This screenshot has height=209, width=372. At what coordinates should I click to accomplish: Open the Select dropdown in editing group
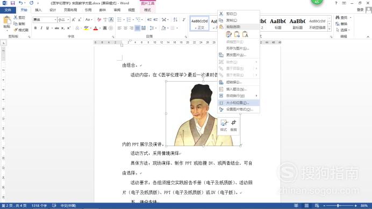coord(343,30)
